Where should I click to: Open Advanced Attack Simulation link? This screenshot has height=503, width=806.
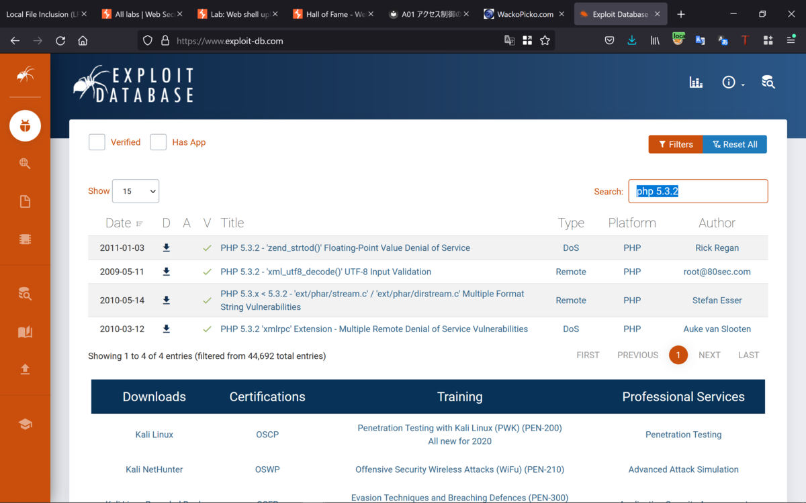(683, 469)
